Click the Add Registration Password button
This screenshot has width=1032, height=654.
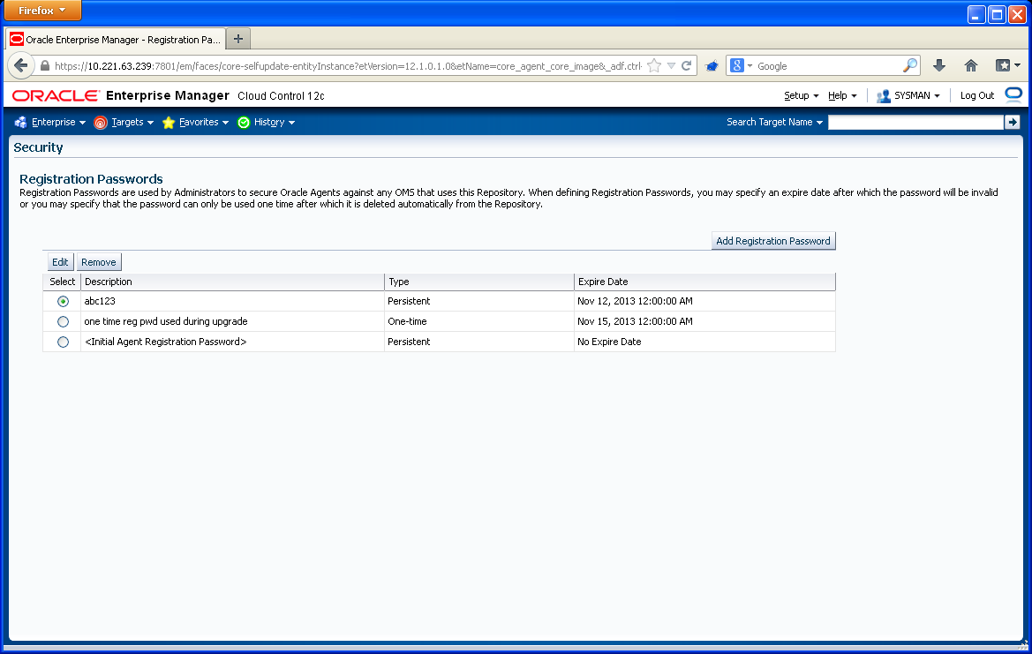(773, 241)
